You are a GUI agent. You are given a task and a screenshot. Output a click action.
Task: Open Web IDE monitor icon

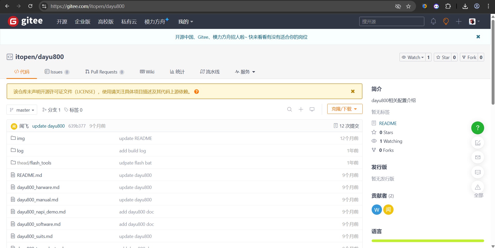[312, 109]
